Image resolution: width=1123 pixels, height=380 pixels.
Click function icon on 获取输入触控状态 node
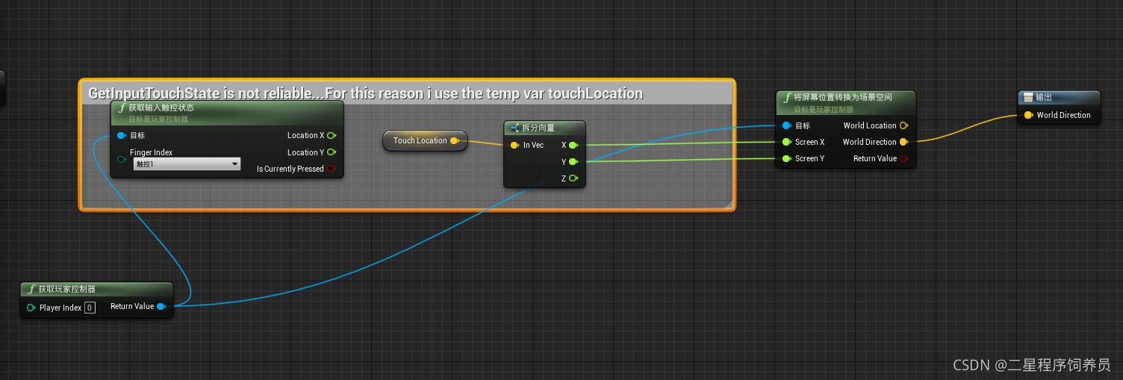(x=122, y=108)
